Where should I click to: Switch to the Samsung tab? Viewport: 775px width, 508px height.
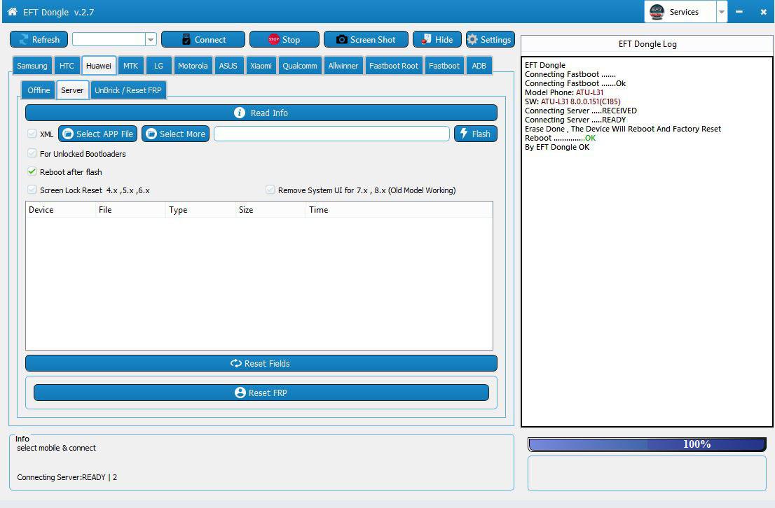32,66
